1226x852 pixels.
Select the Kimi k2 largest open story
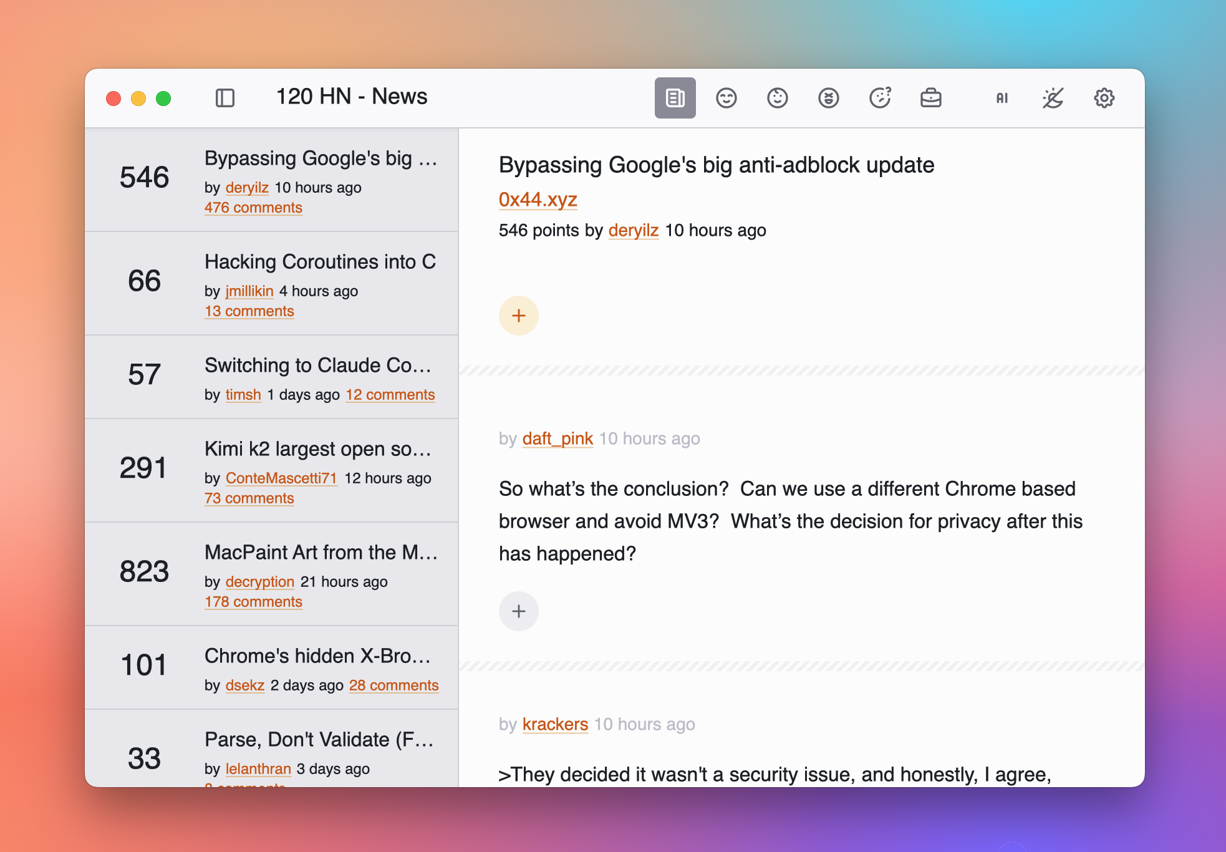tap(317, 449)
